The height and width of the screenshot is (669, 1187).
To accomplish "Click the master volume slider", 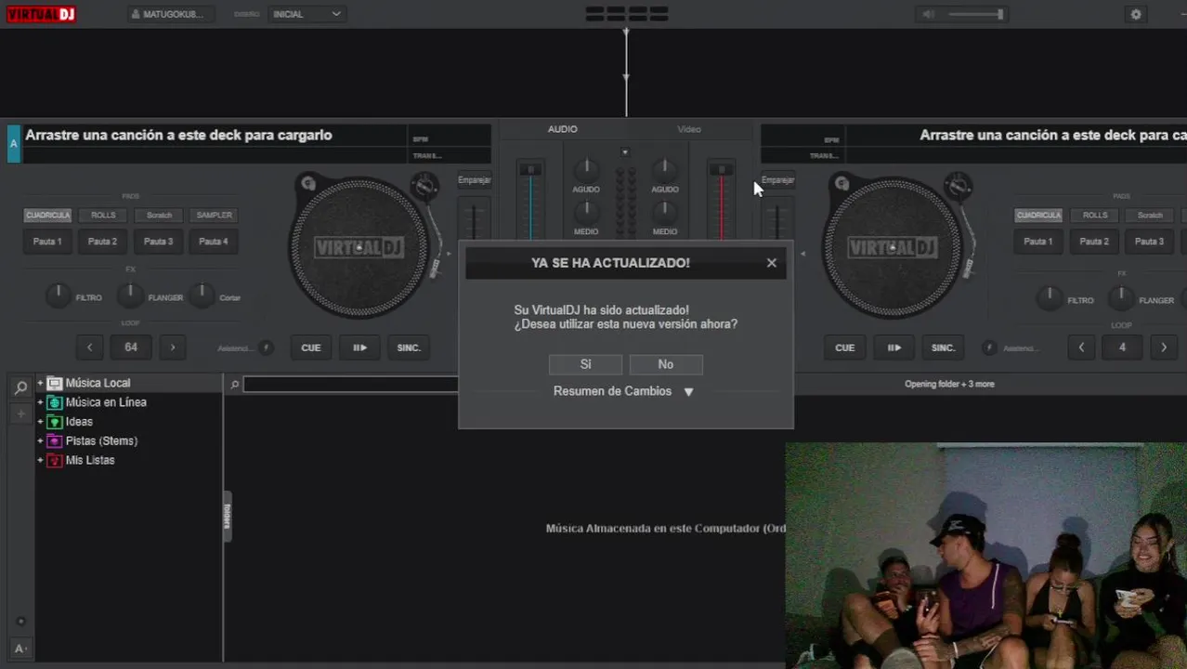I will coord(974,14).
